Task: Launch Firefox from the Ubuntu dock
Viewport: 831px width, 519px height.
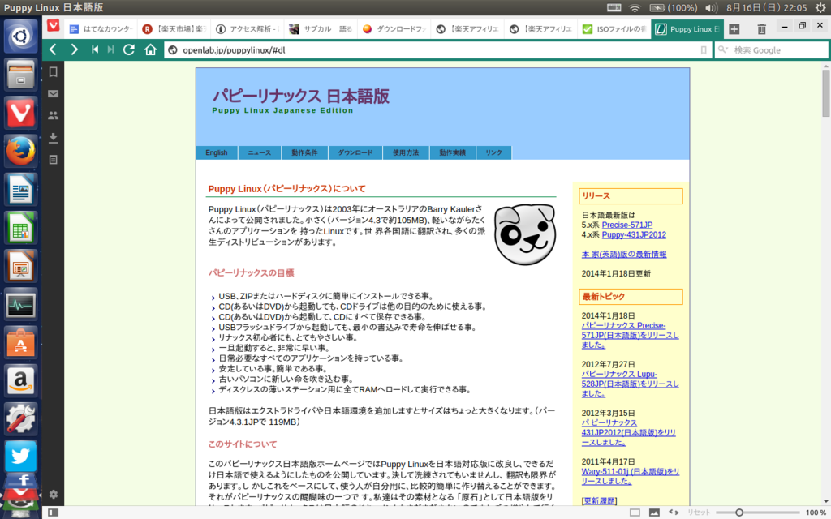Action: (20, 151)
